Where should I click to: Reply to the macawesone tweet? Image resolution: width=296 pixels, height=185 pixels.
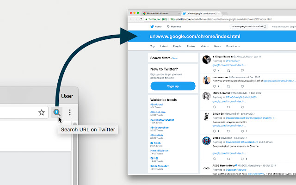(215, 86)
